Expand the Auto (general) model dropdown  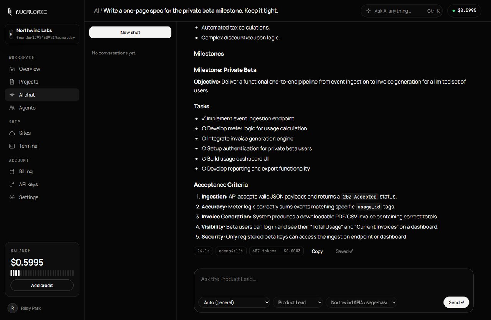[x=234, y=302]
